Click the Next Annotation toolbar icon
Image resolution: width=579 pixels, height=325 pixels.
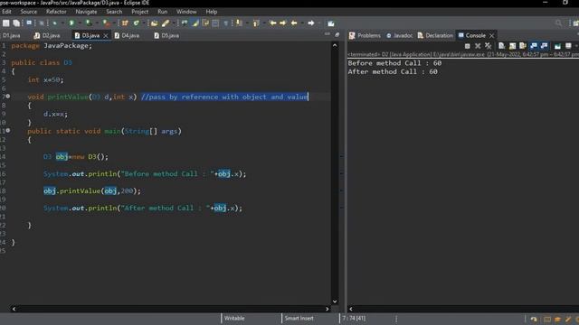pos(238,23)
